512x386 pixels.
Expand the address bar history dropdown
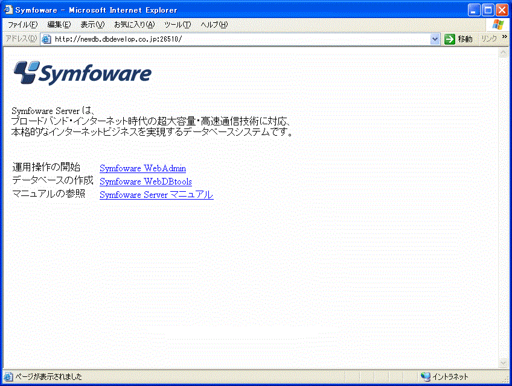pyautogui.click(x=435, y=39)
